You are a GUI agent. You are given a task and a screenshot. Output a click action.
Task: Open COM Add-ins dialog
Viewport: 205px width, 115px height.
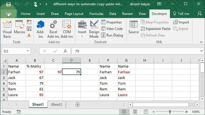tap(67, 29)
